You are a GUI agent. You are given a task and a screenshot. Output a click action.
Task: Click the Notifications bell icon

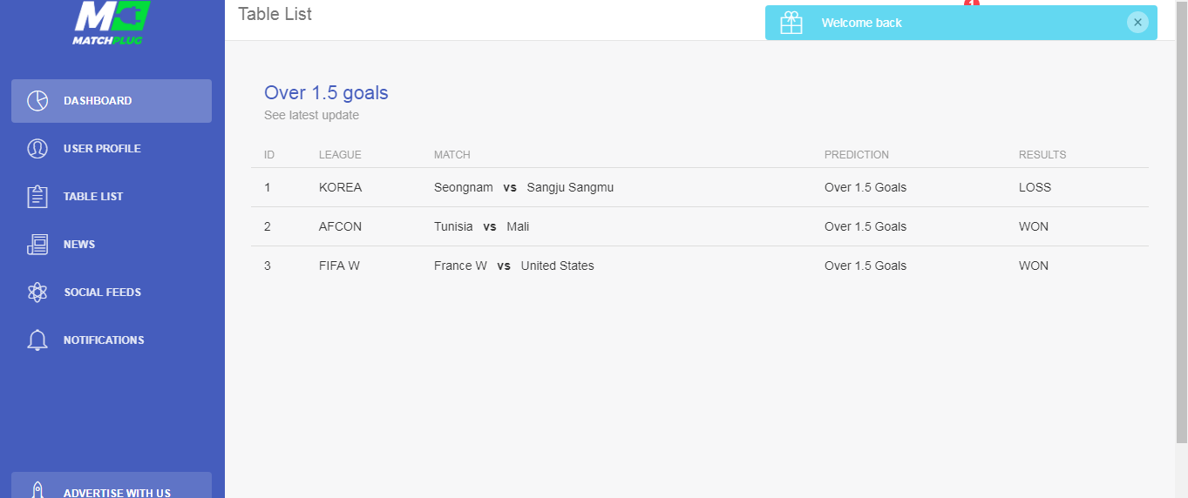[37, 340]
